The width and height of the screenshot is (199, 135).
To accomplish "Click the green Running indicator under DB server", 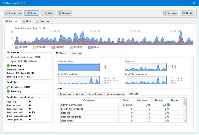I will pyautogui.click(x=8, y=66).
